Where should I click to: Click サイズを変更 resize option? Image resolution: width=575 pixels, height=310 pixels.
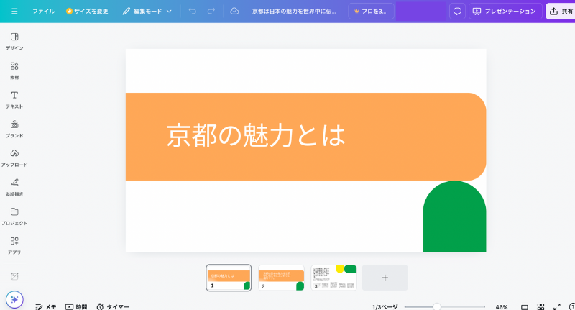(x=87, y=12)
